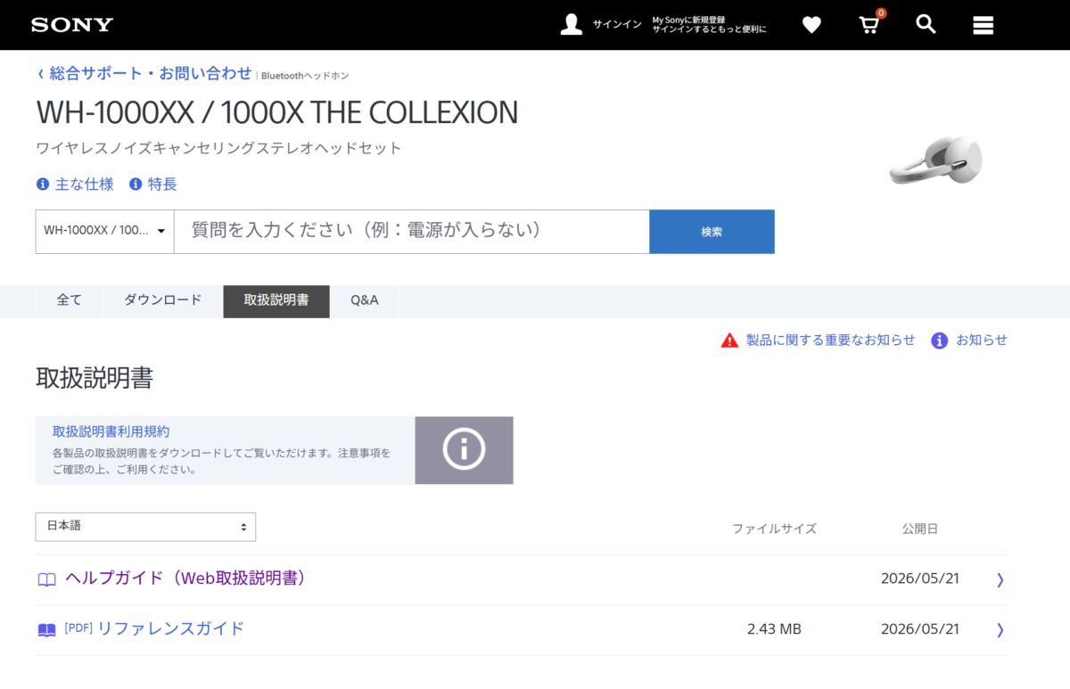Click 2026/05/21 date on リファレンスガイド row
The height and width of the screenshot is (689, 1070).
(x=919, y=629)
